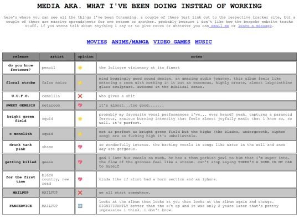Select the 'U.U.F.O.' release cell
Viewport: 299px width, 224px height.
pyautogui.click(x=20, y=96)
